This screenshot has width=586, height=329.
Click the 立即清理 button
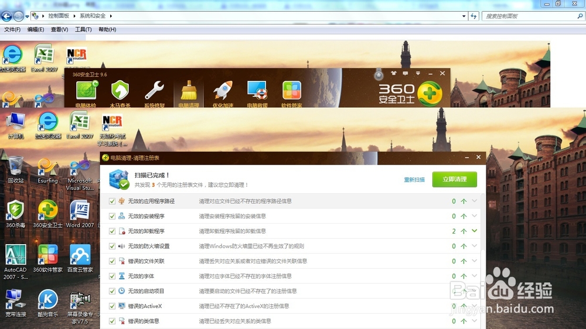[x=455, y=179]
